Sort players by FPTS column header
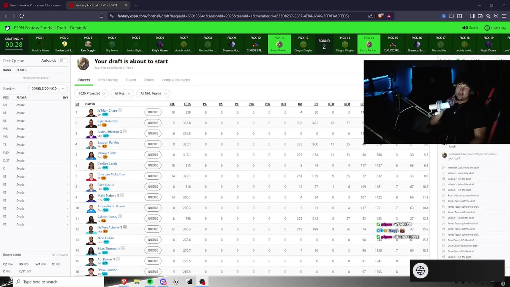Image resolution: width=510 pixels, height=287 pixels. click(187, 104)
